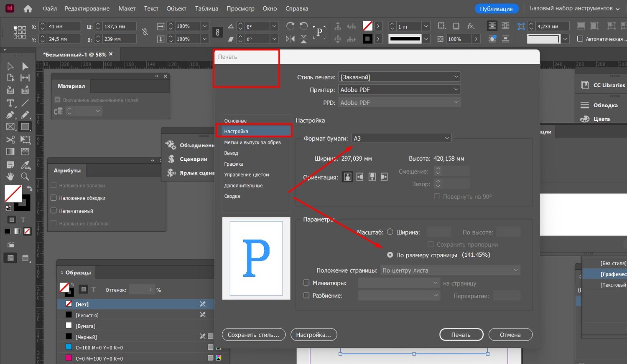Screen dimensions: 627x364
Task: Select the Type tool in toolbar
Action: click(x=10, y=103)
